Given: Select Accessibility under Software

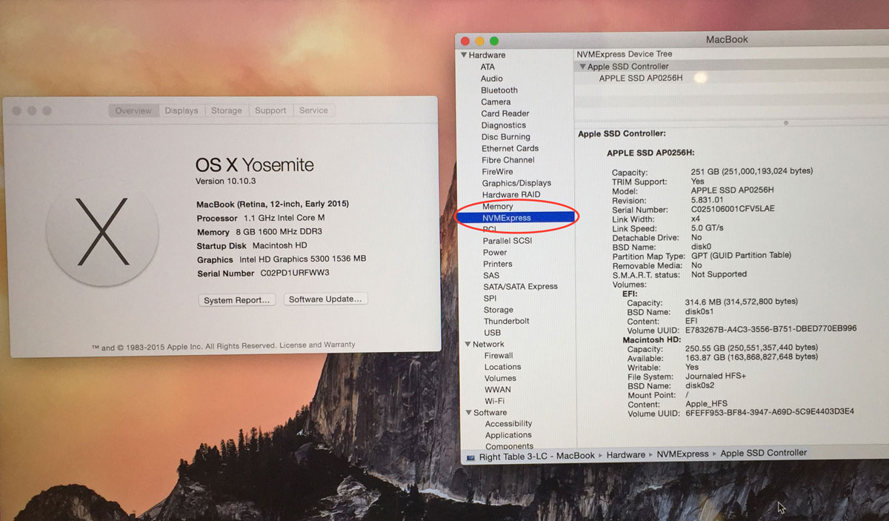Looking at the screenshot, I should [509, 424].
